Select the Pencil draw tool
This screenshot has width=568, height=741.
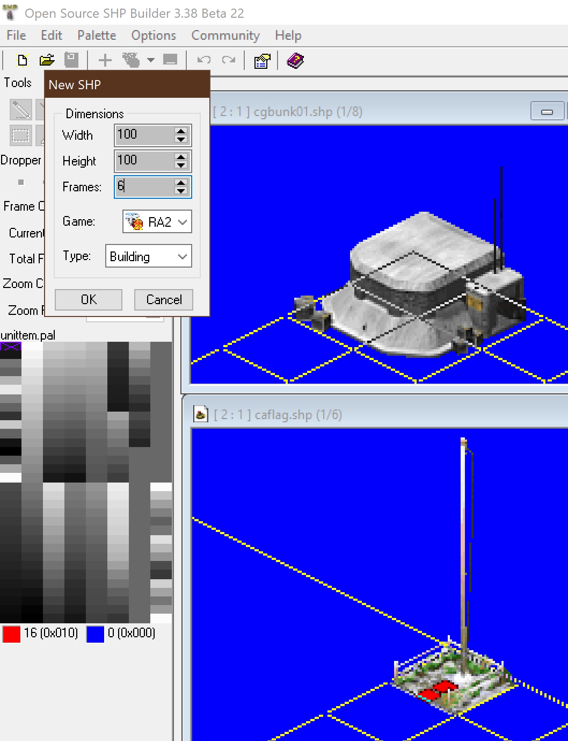pos(20,110)
